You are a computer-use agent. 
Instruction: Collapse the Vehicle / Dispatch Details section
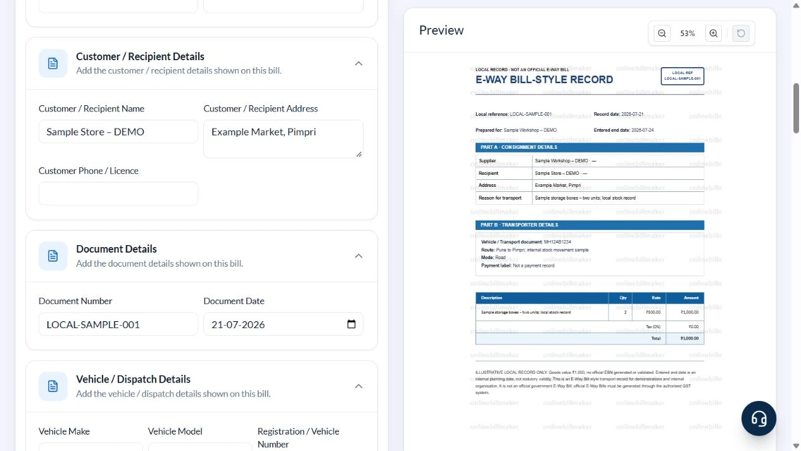point(358,386)
